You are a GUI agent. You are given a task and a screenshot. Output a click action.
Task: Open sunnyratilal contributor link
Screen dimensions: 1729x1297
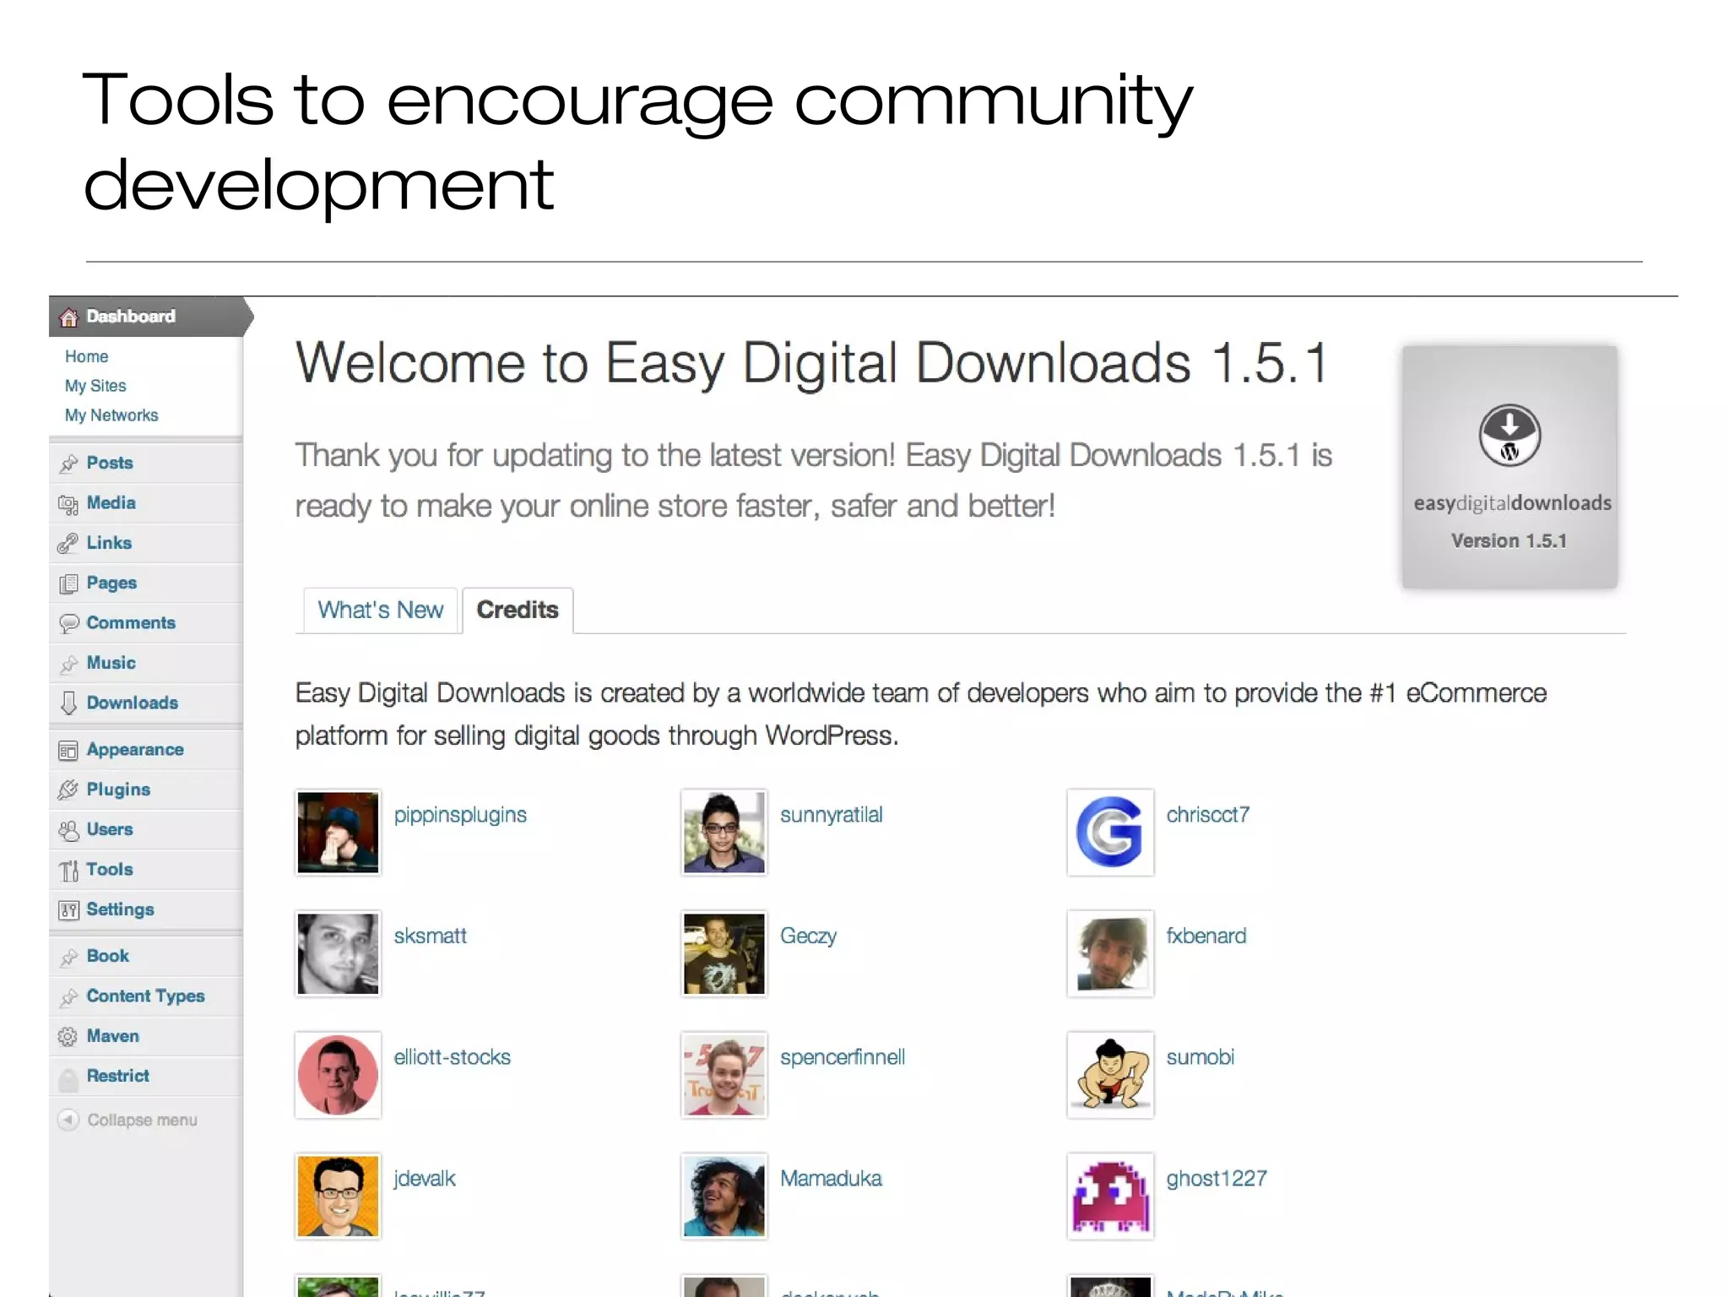click(832, 815)
